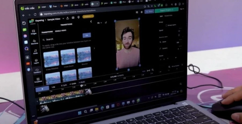Screen dimensions: 242x124
Task: Select the EDIT tab in right panel
Action: click(161, 16)
